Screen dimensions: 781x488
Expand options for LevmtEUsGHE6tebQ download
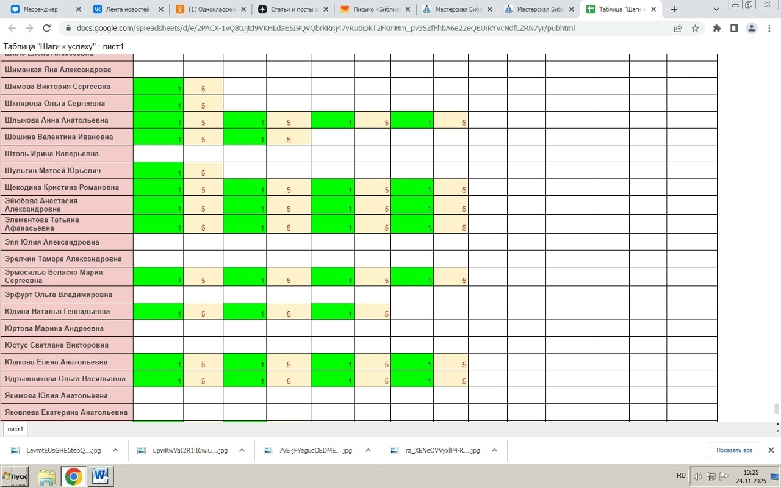click(x=115, y=450)
